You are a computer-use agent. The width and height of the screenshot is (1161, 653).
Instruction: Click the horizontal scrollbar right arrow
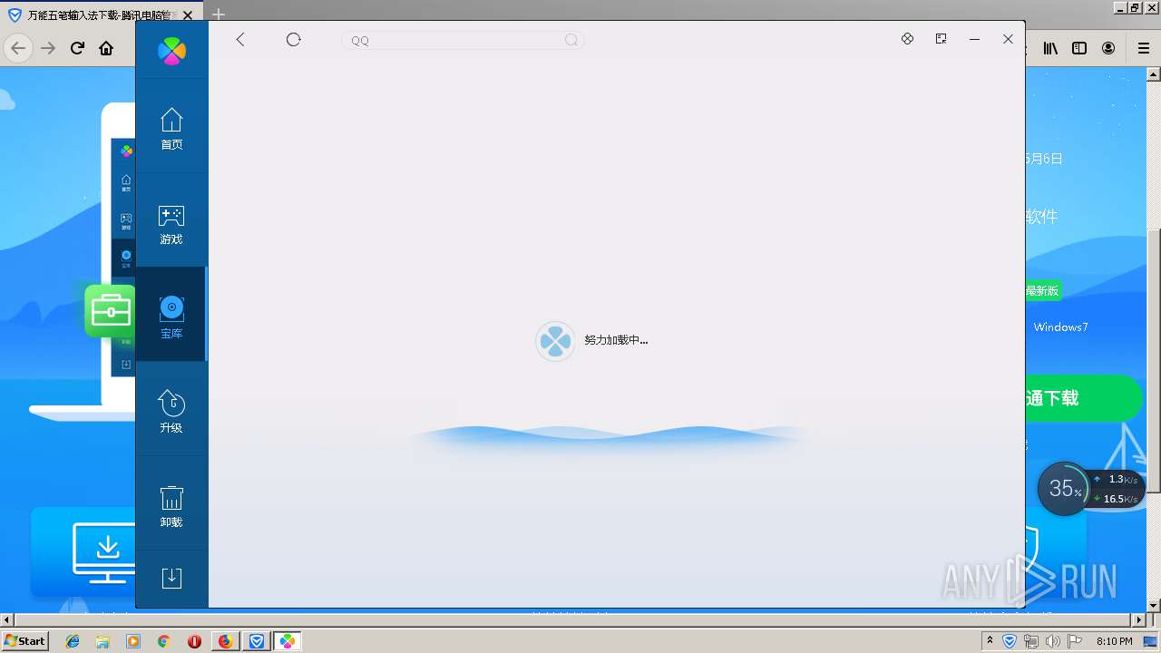click(x=1139, y=620)
